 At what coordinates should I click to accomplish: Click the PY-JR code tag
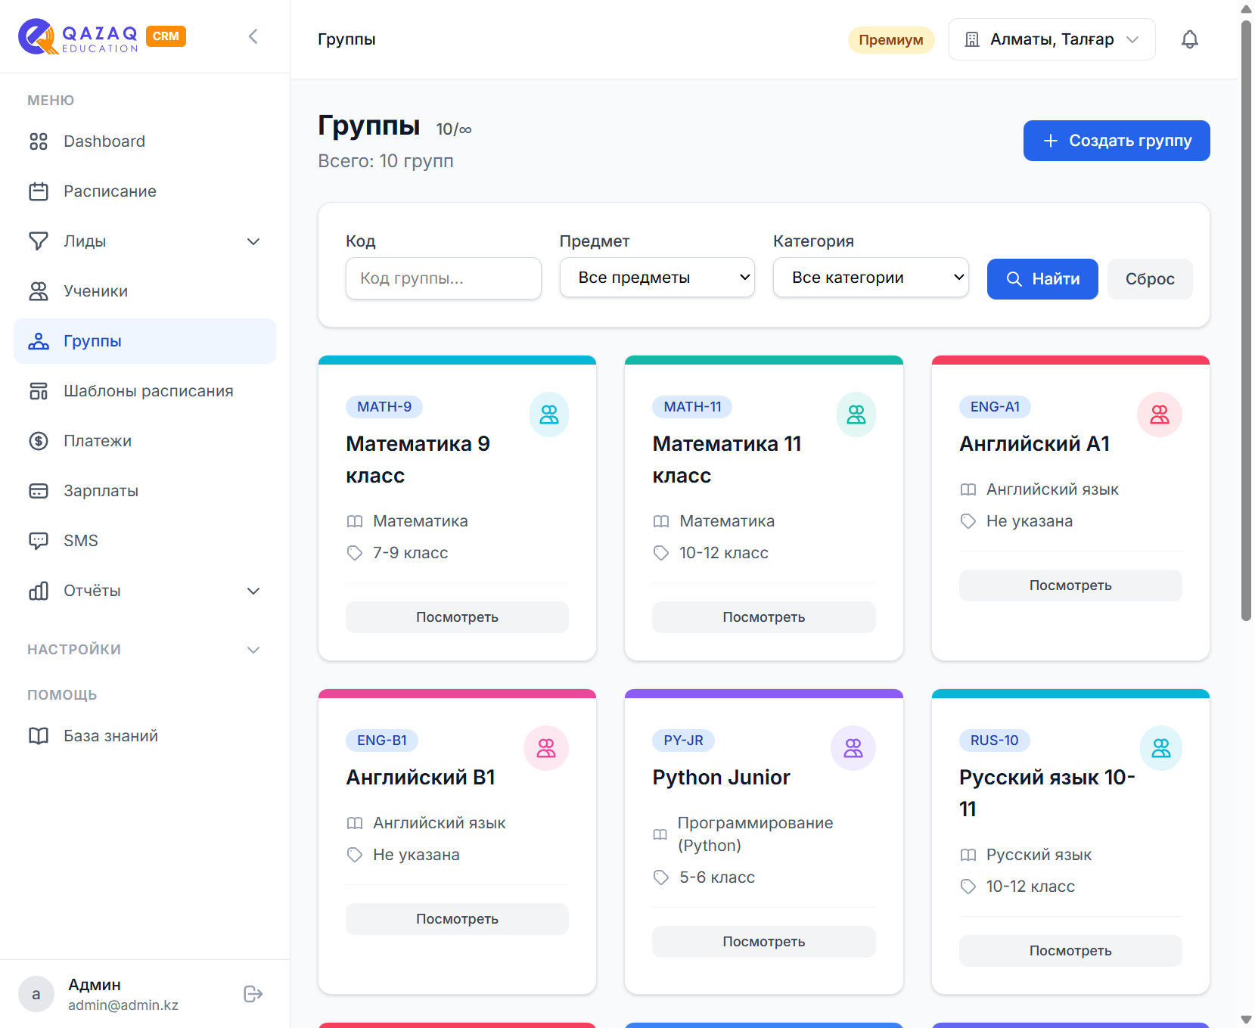684,741
